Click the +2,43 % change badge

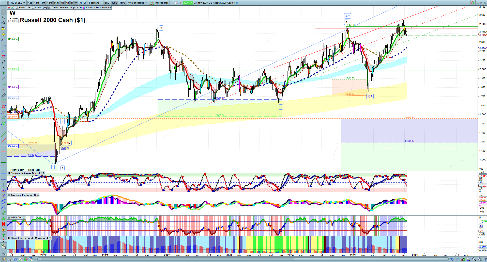pos(188,3)
